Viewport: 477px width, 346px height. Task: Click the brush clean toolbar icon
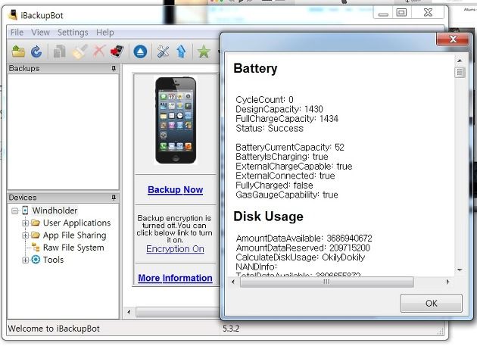(x=79, y=51)
